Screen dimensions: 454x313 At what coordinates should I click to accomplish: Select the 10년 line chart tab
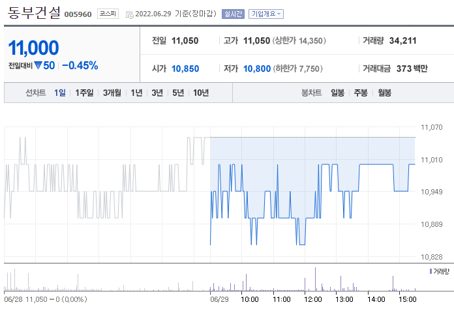[201, 93]
